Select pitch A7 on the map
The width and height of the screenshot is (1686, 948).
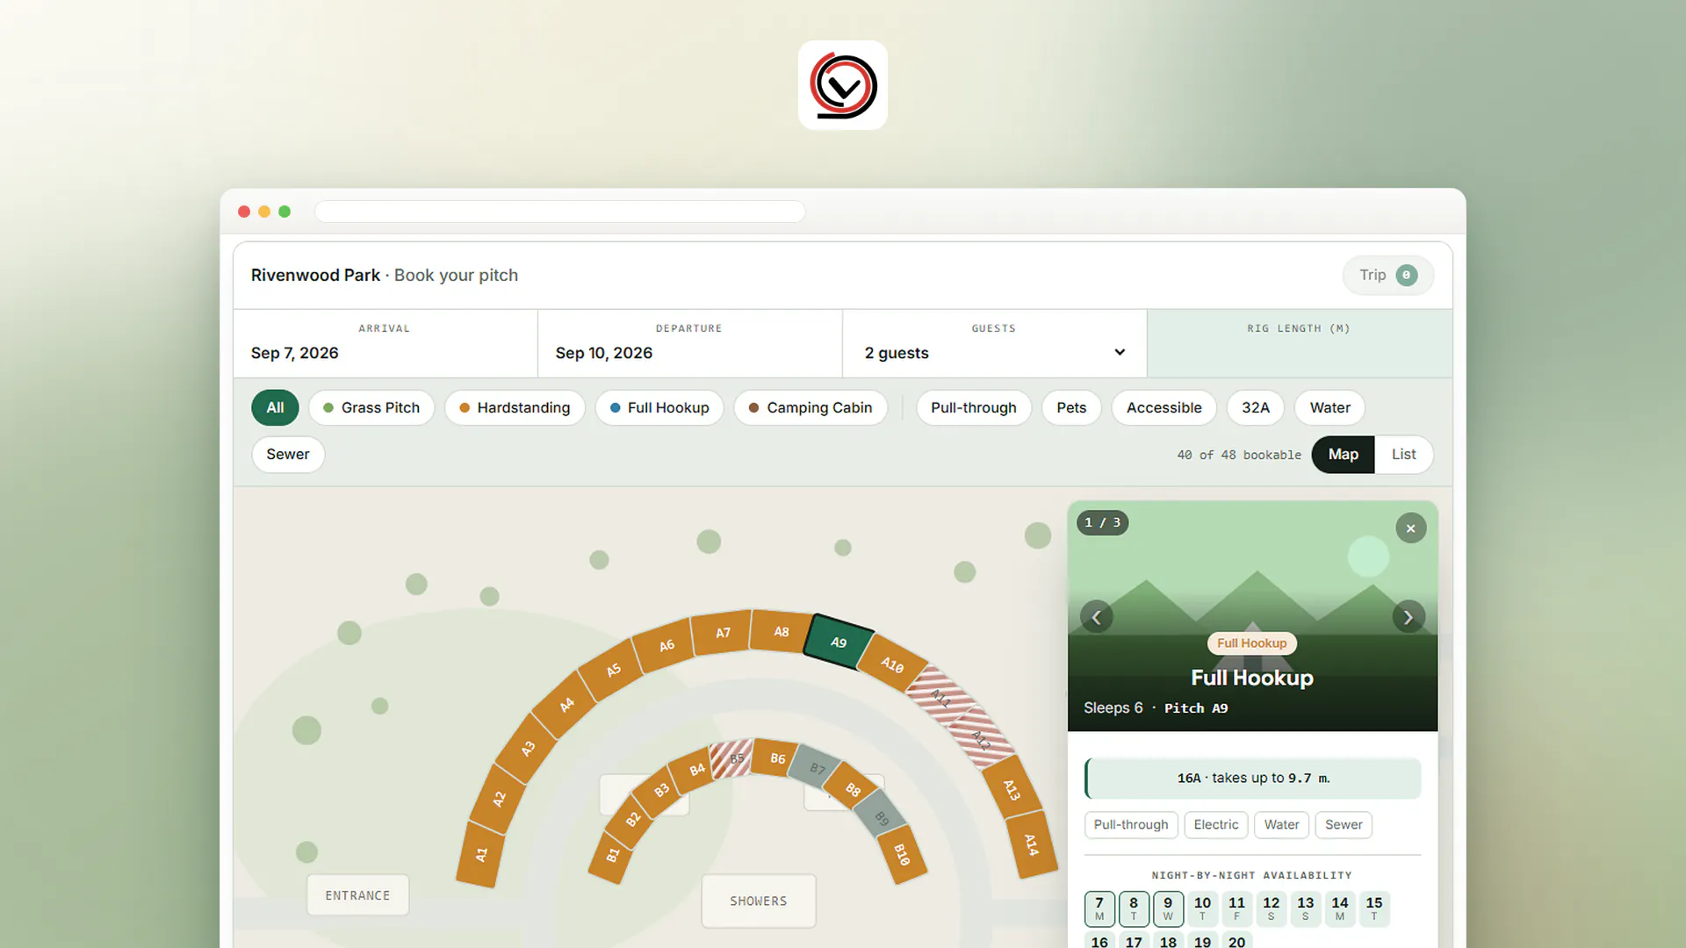723,633
